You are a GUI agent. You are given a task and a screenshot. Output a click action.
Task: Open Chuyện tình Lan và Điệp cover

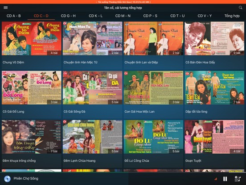[x=153, y=38]
